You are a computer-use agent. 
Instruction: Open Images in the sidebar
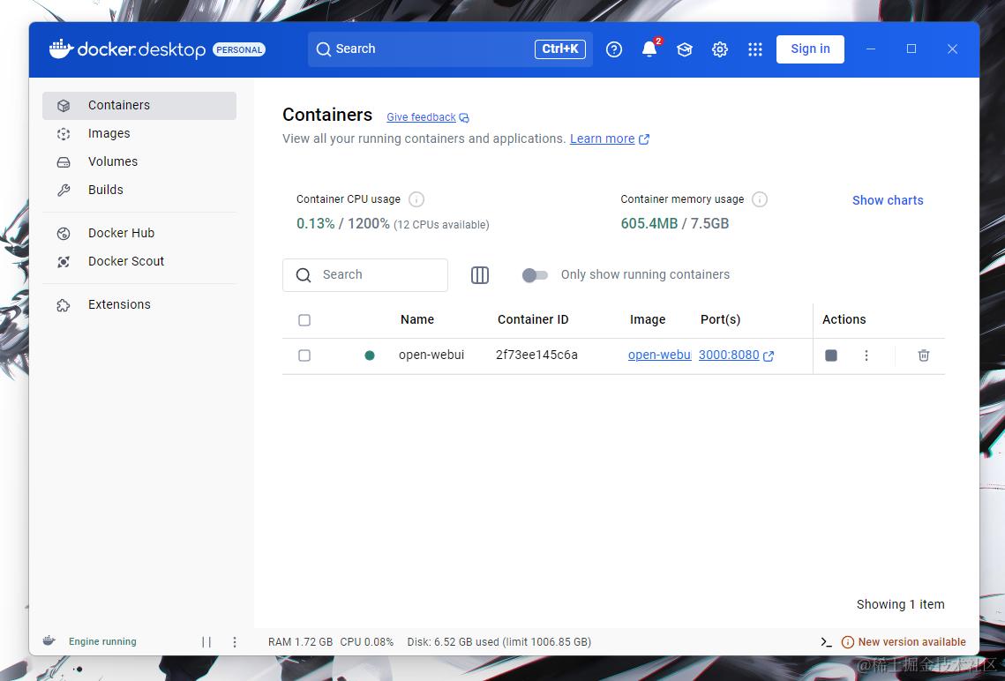[139, 133]
